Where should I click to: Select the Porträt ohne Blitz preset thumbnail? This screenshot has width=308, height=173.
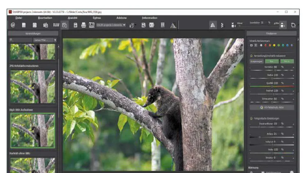pos(32,165)
